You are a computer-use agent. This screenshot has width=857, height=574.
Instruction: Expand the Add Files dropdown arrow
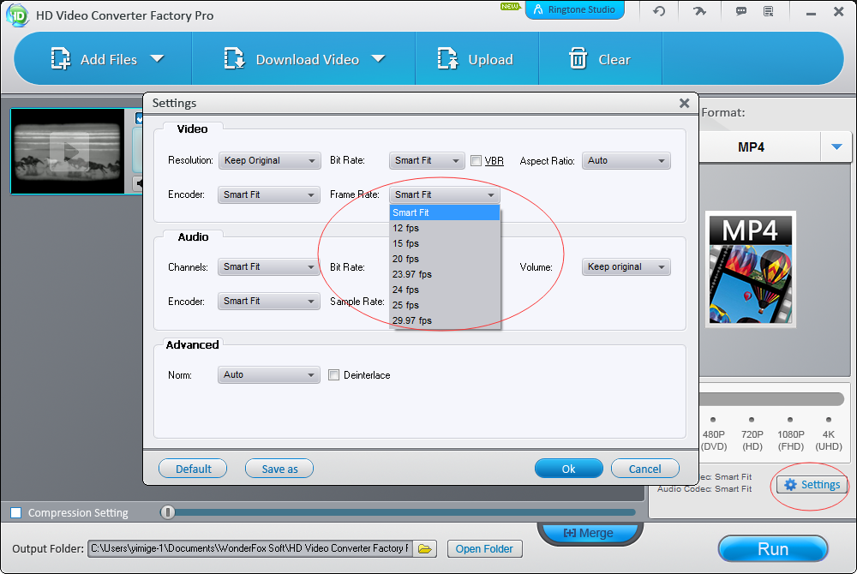point(158,58)
